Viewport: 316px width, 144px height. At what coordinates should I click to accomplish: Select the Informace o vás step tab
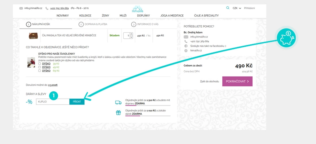coord(145,24)
